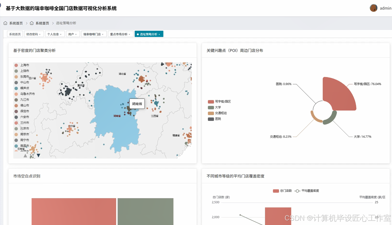Click the 湖北省 label on map

click(122, 74)
